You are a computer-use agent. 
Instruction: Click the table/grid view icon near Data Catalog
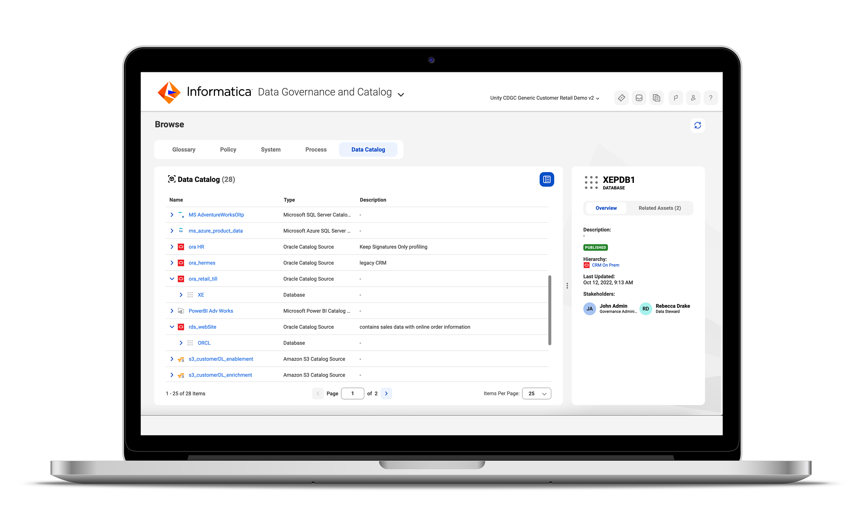[x=546, y=179]
